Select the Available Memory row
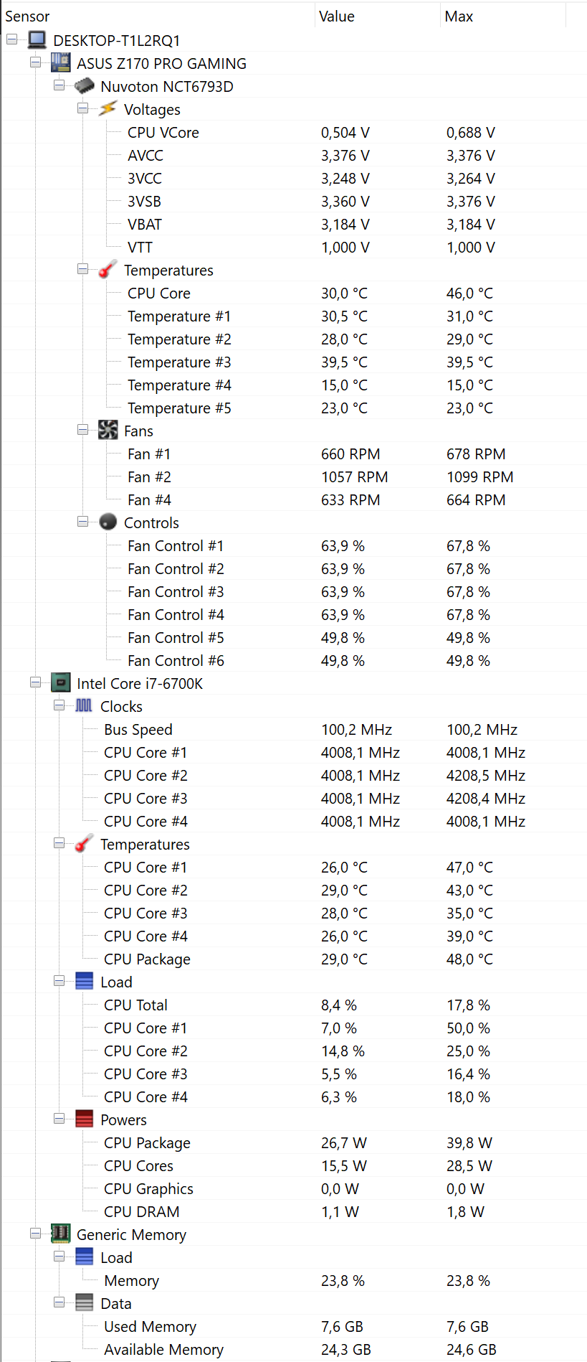 294,1349
